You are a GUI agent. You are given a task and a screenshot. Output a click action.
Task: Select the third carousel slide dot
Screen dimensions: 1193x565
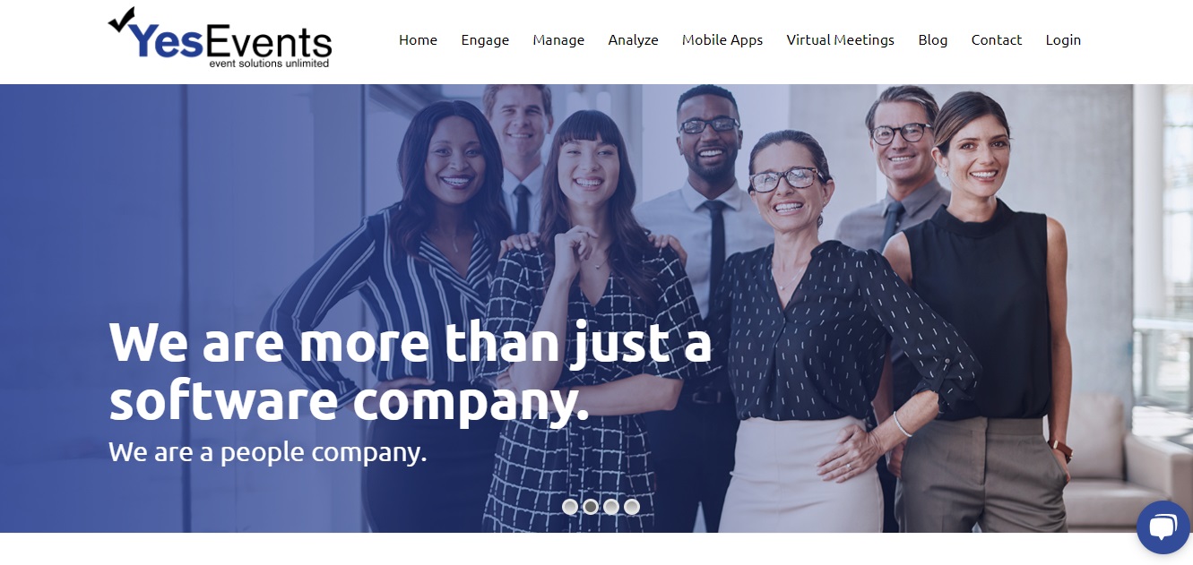tap(611, 507)
